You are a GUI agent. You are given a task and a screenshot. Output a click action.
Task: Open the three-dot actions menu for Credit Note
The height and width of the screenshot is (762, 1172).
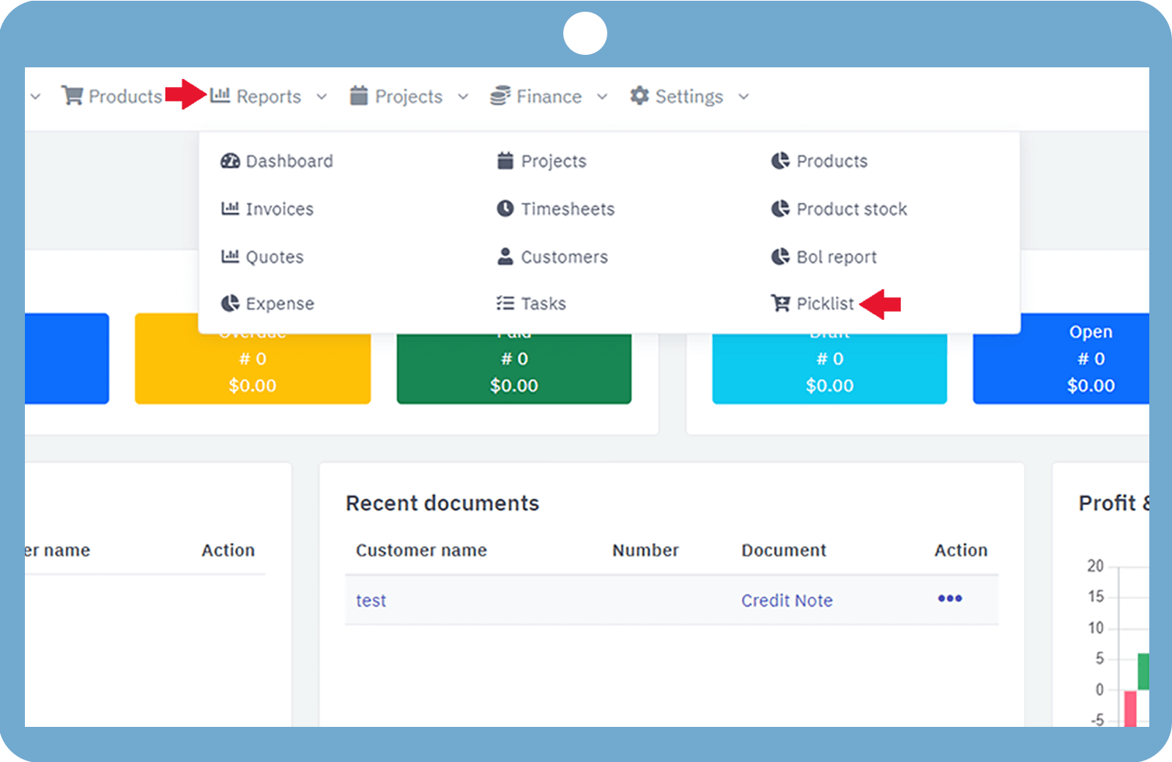click(949, 599)
